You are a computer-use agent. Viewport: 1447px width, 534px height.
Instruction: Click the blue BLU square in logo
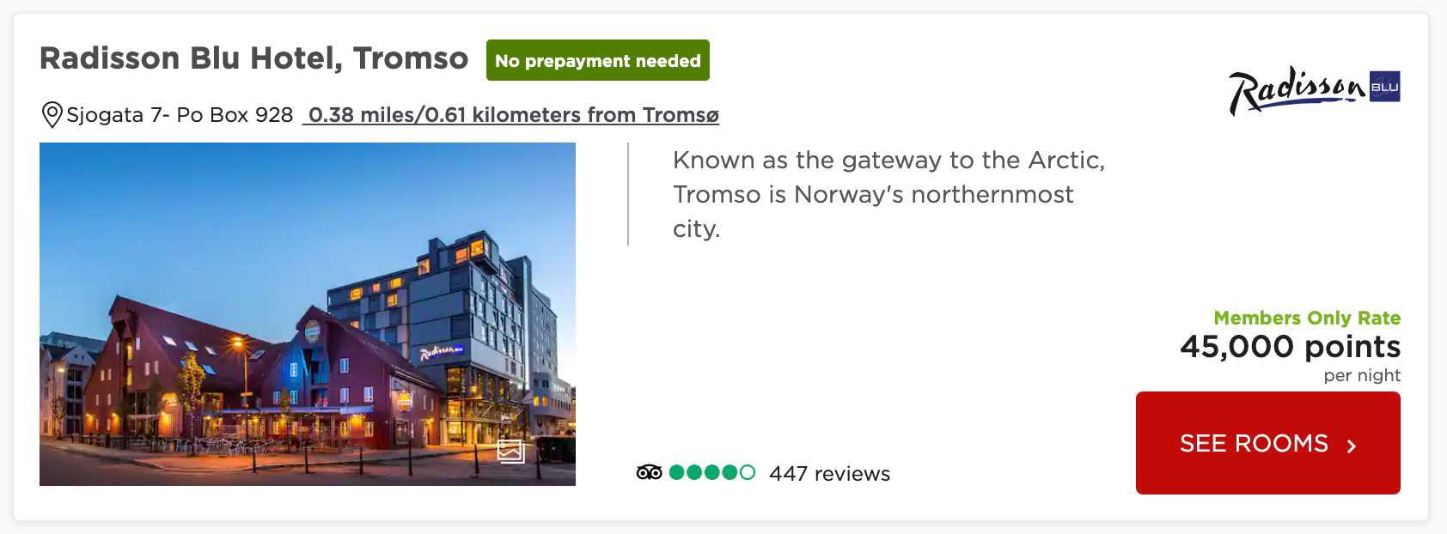[1384, 87]
